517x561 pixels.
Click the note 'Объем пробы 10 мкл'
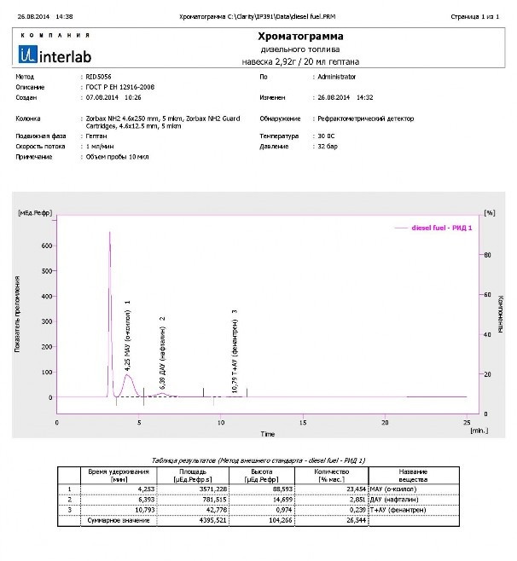tap(117, 157)
